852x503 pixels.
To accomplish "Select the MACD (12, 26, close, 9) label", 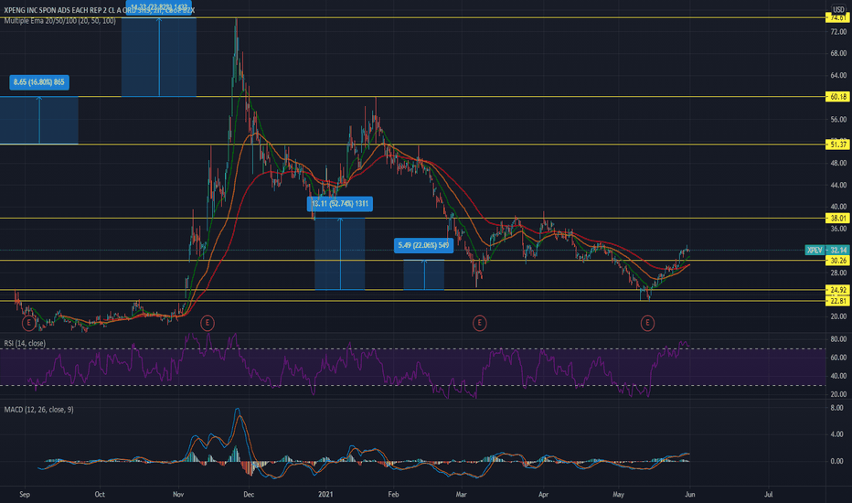I will click(x=38, y=410).
